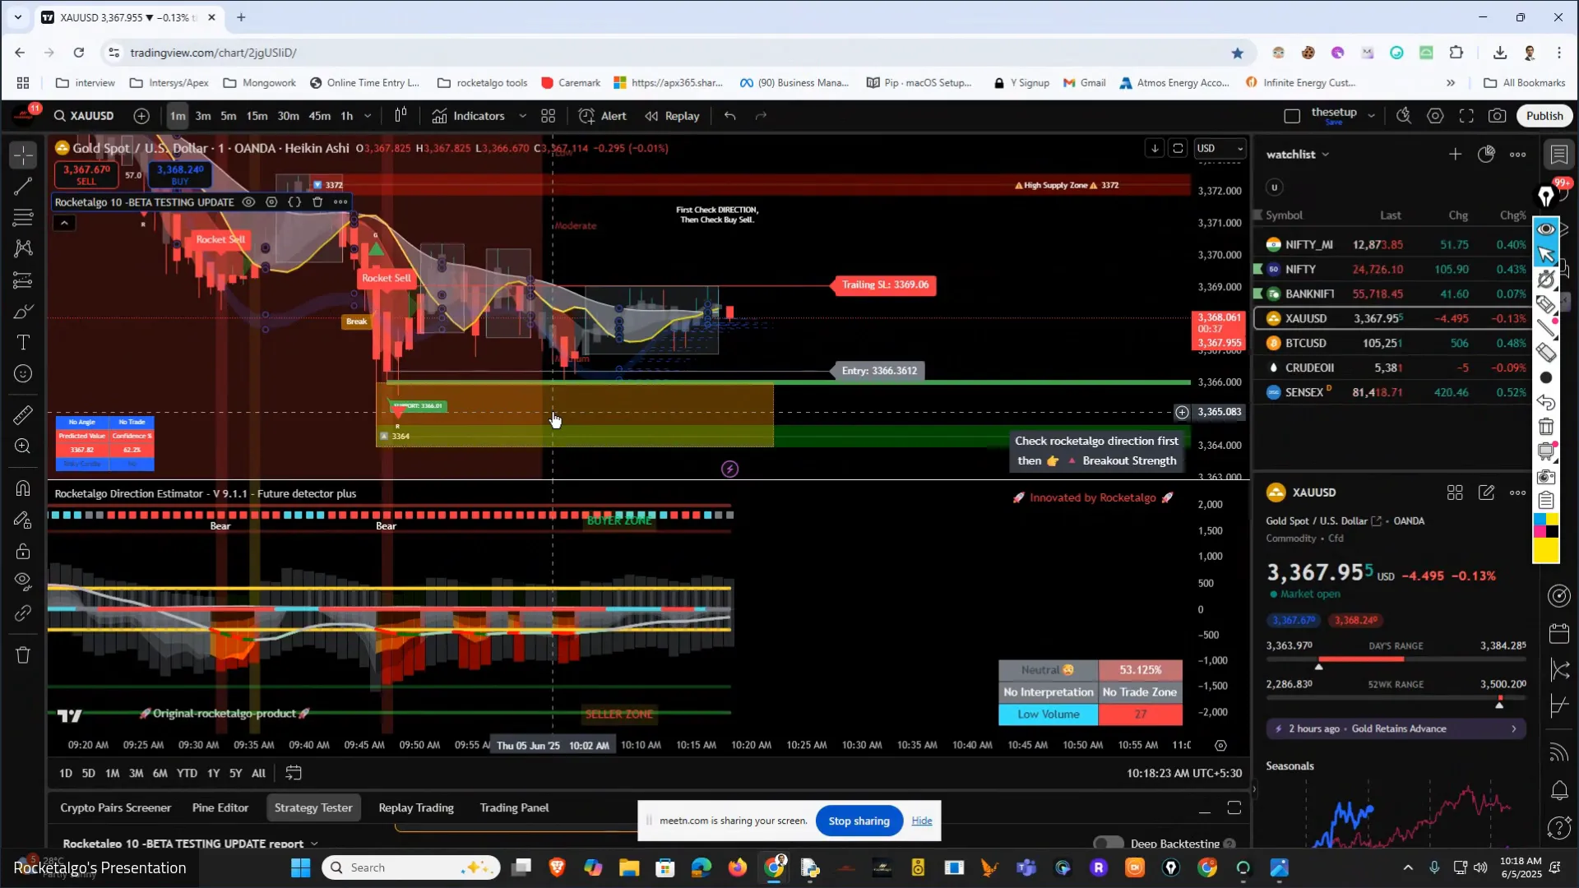Toggle the Deep Backtesting switch
1579x888 pixels.
click(x=1109, y=844)
